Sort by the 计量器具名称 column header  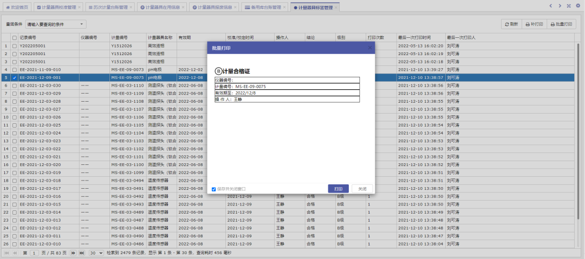161,38
